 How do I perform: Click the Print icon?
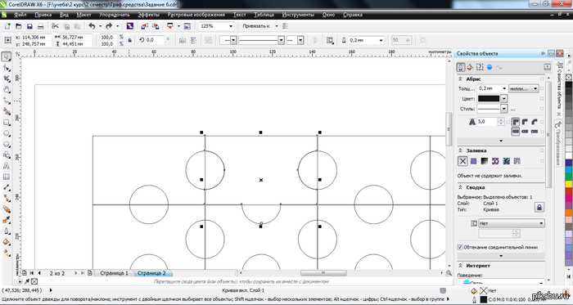click(41, 26)
